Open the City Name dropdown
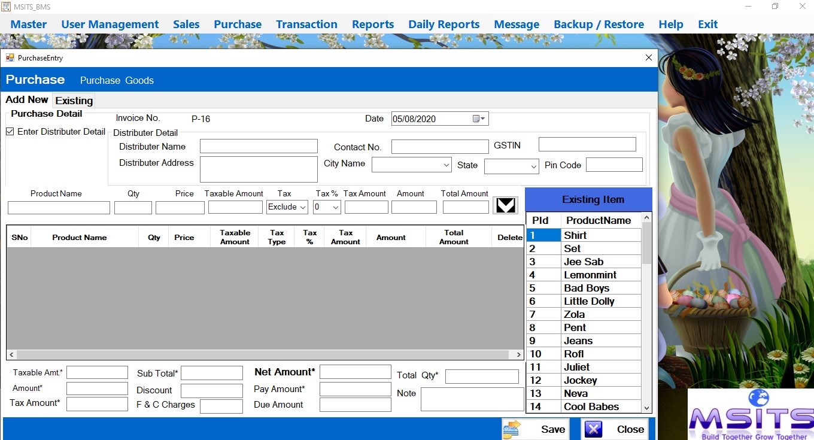The width and height of the screenshot is (814, 440). coord(445,164)
